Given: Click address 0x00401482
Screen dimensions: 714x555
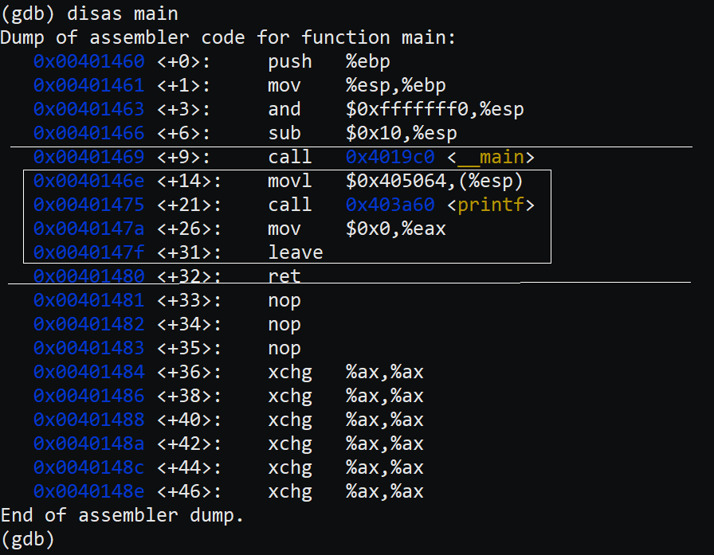Looking at the screenshot, I should click(x=88, y=324).
